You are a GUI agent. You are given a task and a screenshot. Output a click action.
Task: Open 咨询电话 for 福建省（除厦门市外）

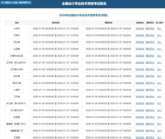pos(140,124)
